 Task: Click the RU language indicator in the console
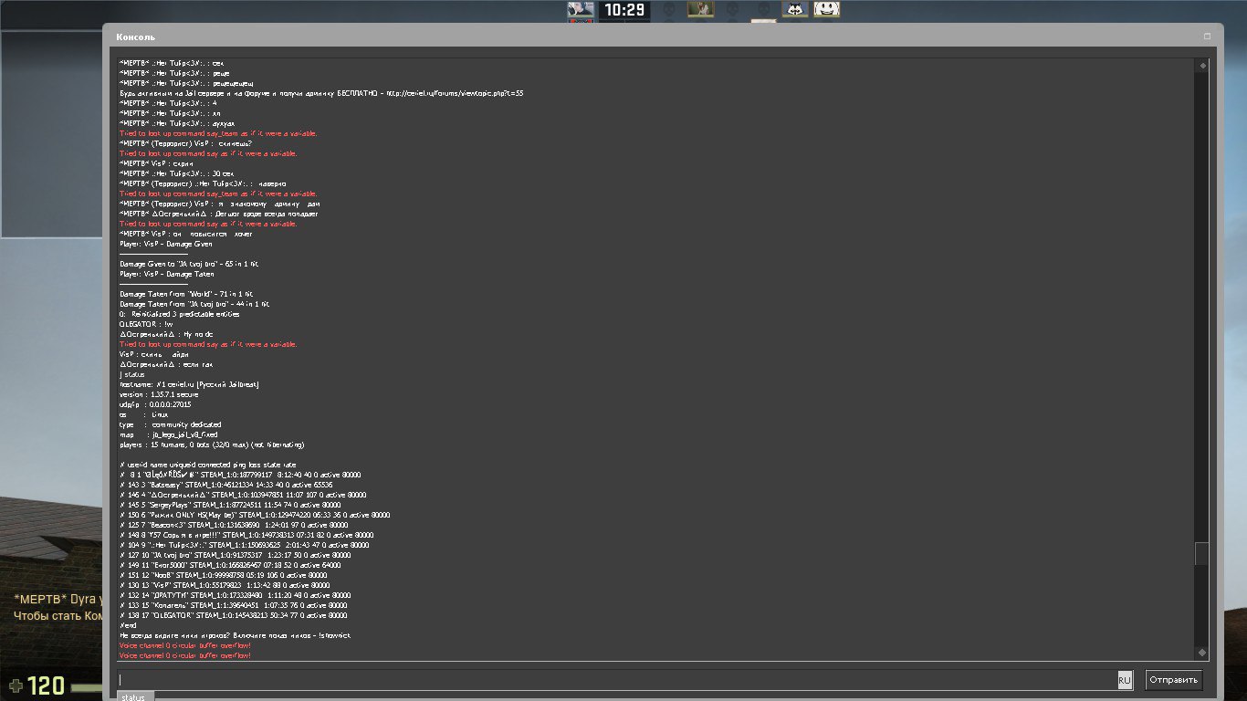pos(1125,681)
